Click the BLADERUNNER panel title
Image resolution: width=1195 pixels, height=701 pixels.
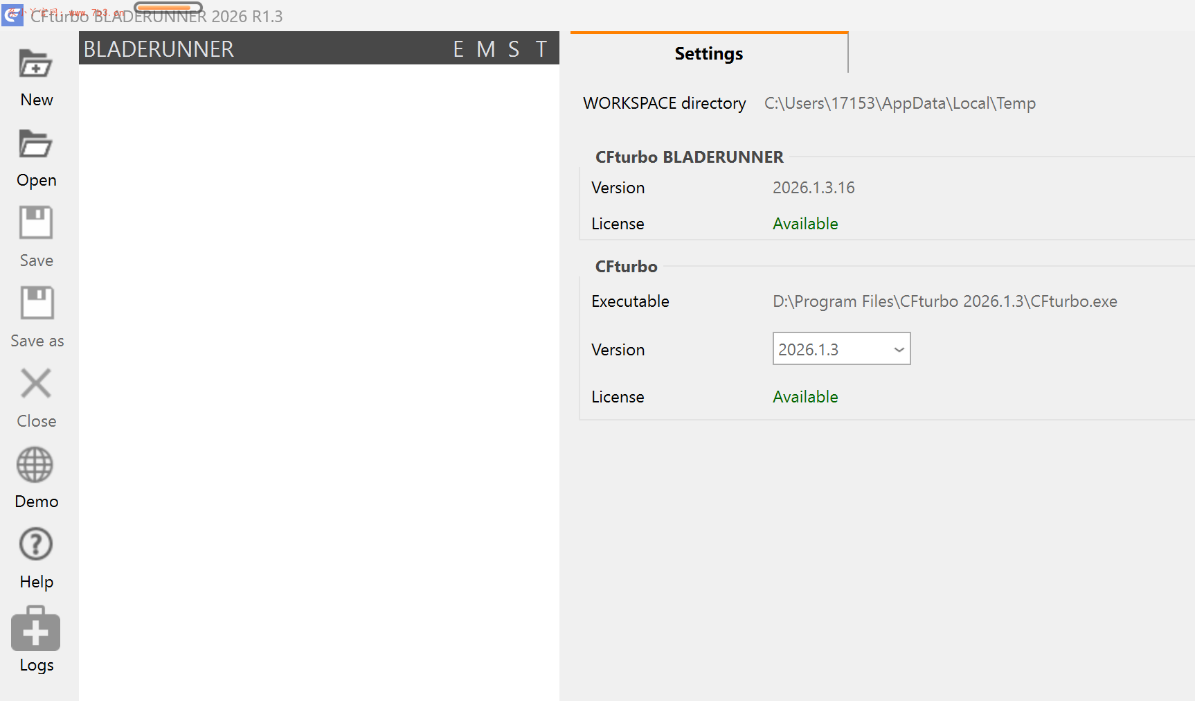159,49
